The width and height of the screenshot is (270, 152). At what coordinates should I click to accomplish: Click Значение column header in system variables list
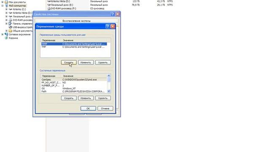coord(84,76)
